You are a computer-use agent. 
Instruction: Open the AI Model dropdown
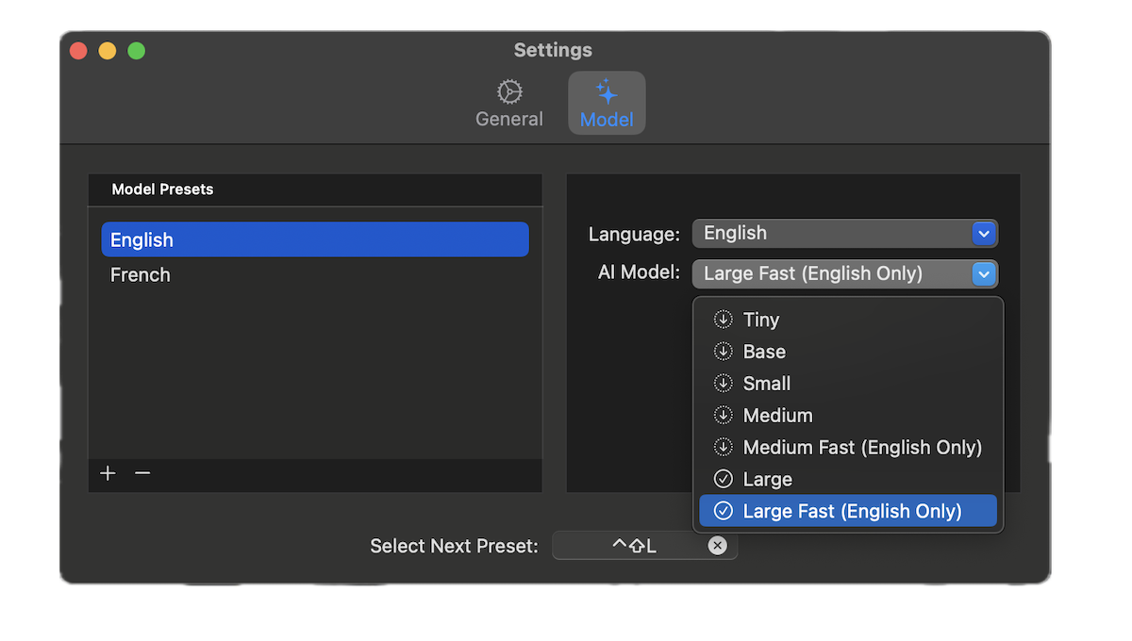845,273
